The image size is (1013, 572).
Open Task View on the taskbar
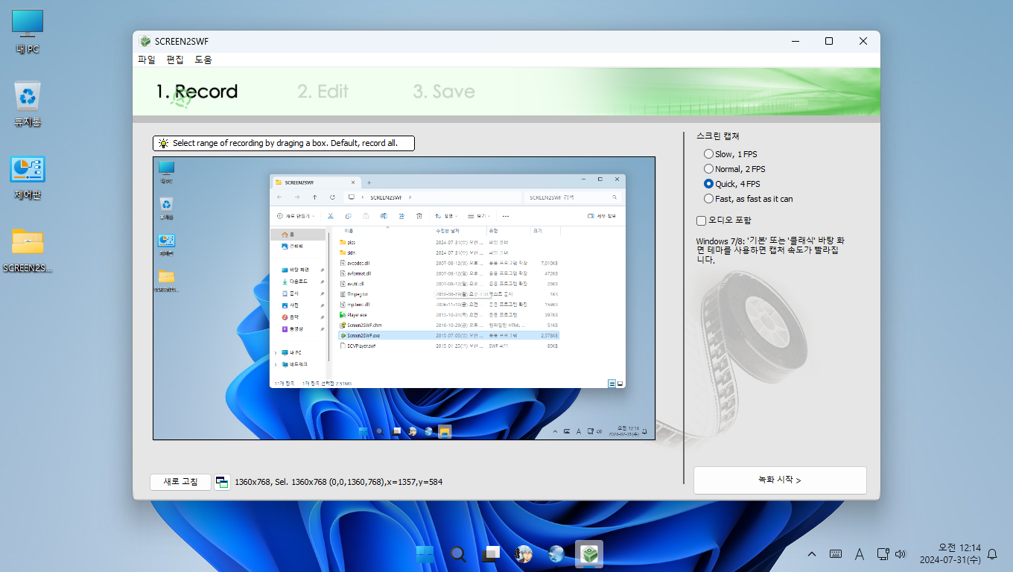[x=491, y=554]
